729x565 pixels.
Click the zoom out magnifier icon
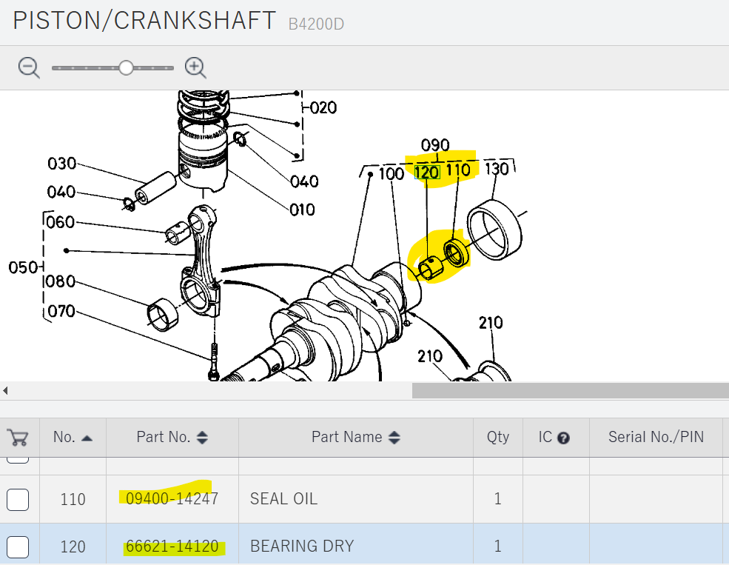[29, 67]
